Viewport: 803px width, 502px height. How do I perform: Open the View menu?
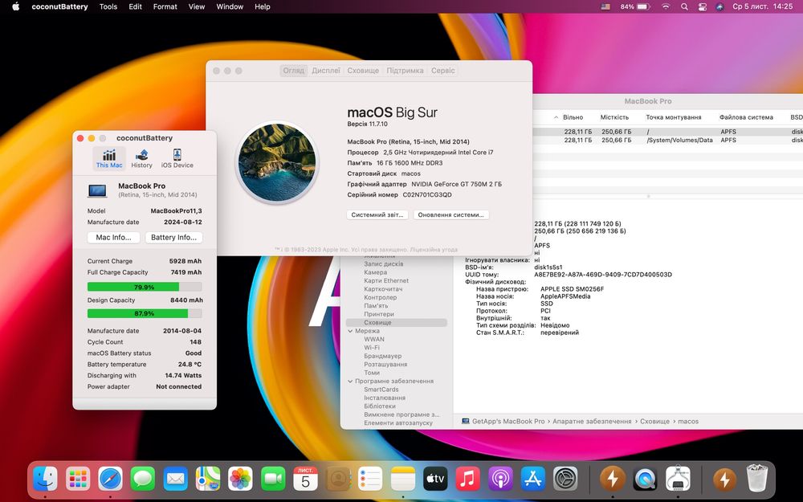pyautogui.click(x=197, y=6)
